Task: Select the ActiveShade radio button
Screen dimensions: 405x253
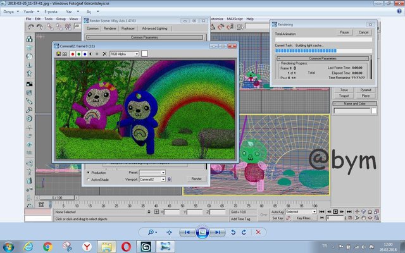Action: click(87, 180)
